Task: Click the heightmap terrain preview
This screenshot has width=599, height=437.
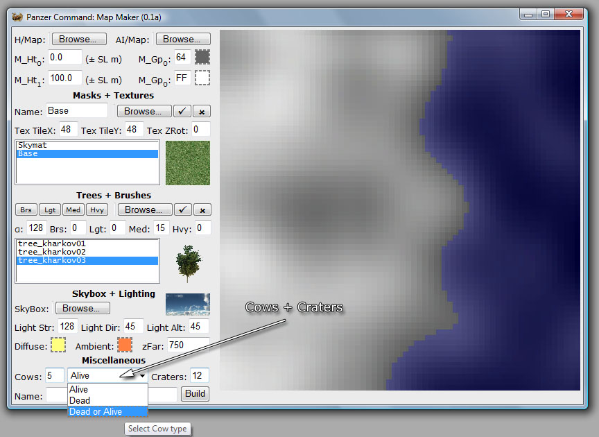Action: tap(399, 210)
